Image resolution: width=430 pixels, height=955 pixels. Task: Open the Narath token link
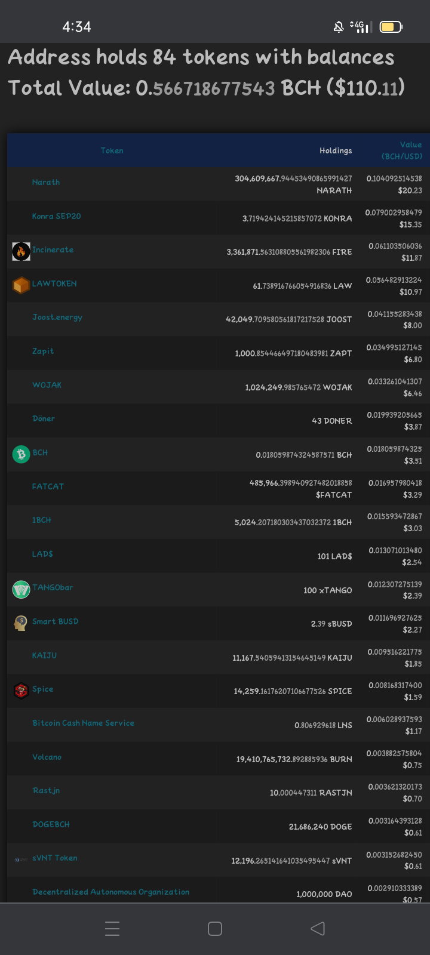coord(46,182)
